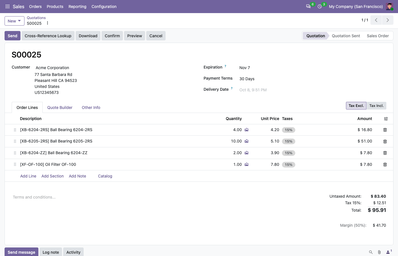The image size is (398, 256).
Task: Switch prices to Tax Incl.
Action: [376, 106]
